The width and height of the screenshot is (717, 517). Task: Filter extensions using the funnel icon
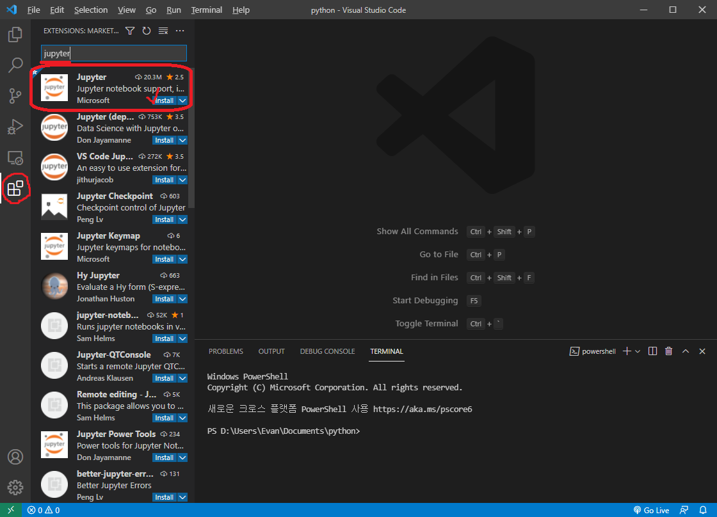click(130, 31)
